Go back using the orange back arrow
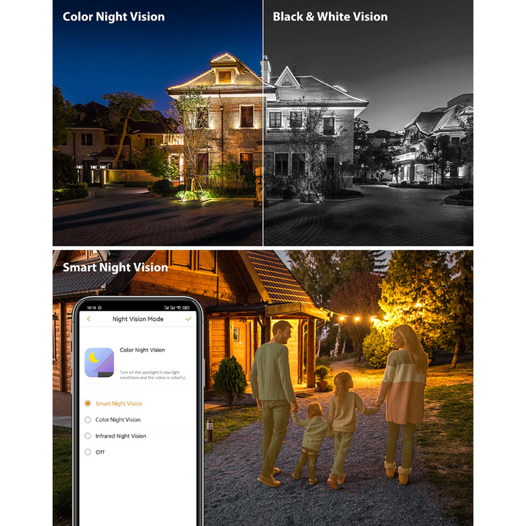The width and height of the screenshot is (526, 526). pyautogui.click(x=88, y=319)
